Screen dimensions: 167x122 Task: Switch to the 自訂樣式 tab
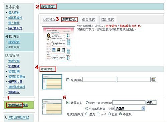click(x=108, y=20)
